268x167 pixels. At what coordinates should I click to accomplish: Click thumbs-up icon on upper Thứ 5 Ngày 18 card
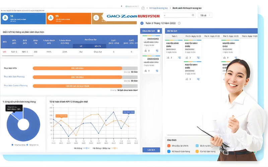[224, 57]
